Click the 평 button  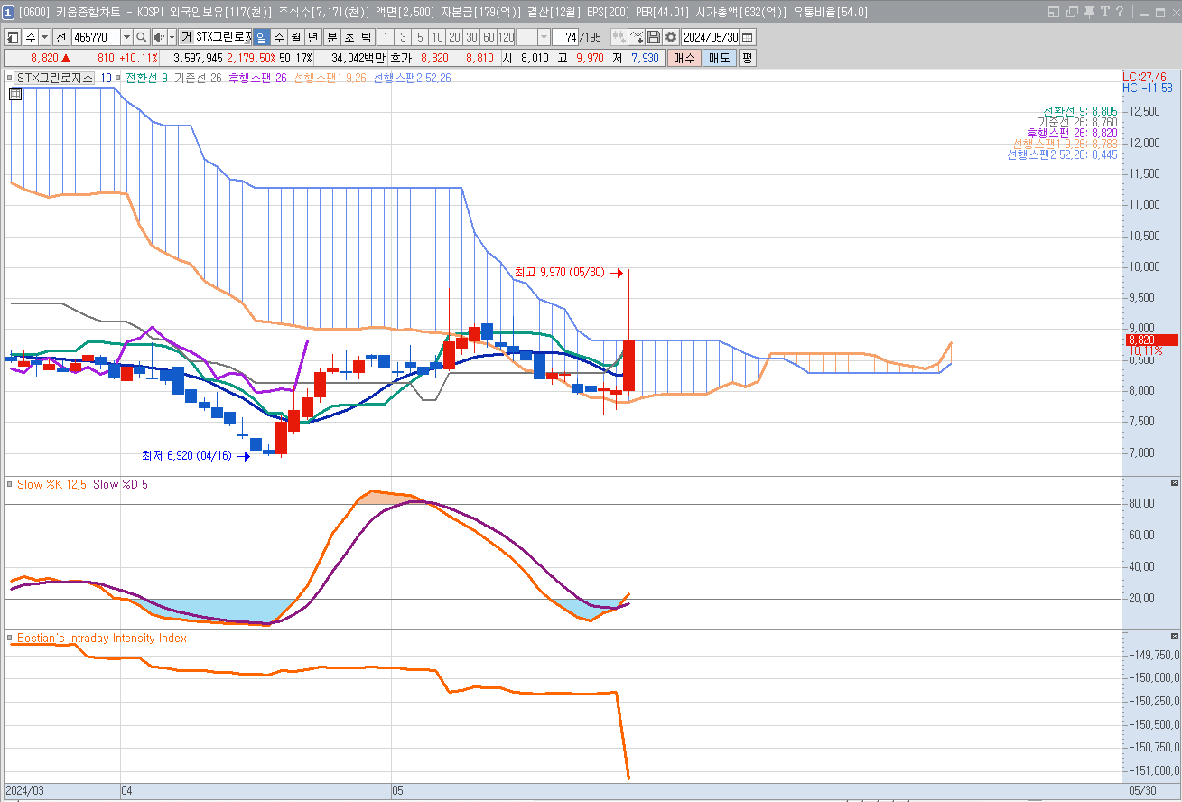point(747,58)
